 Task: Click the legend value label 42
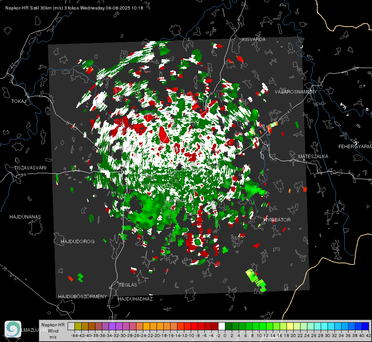click(x=369, y=336)
